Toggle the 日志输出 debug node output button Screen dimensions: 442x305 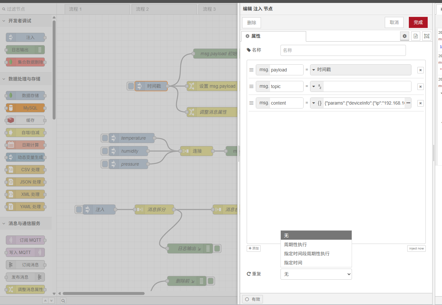217,248
